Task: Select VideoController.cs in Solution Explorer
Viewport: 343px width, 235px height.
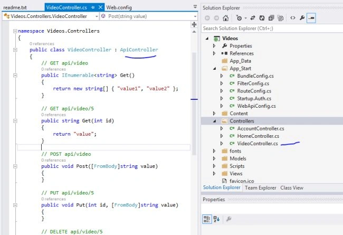Action: point(258,144)
